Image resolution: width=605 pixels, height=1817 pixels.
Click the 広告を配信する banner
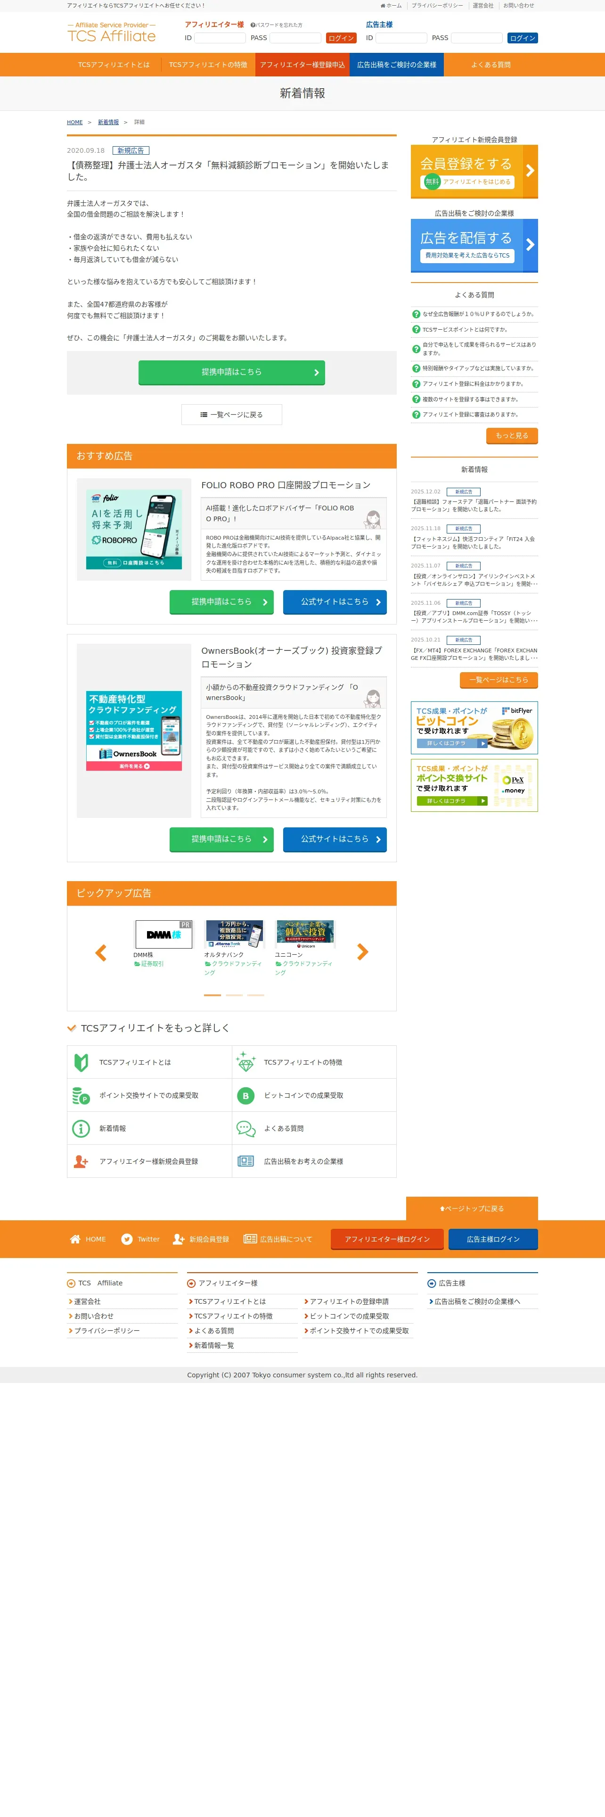(x=474, y=245)
